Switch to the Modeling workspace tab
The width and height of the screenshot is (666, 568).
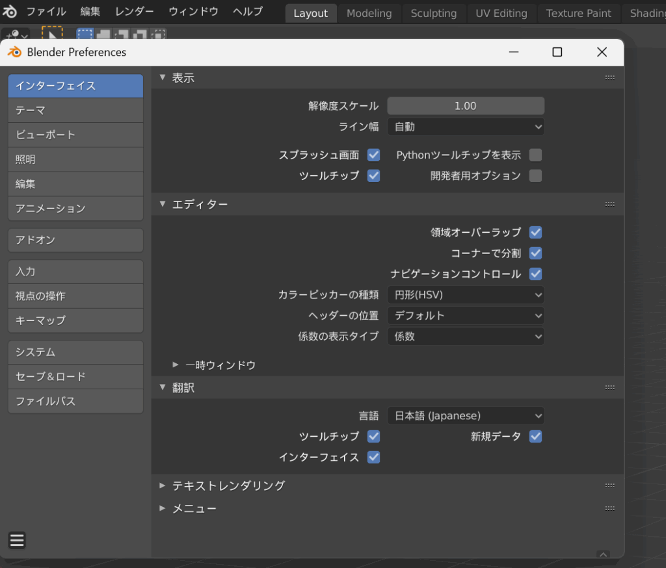click(x=369, y=13)
